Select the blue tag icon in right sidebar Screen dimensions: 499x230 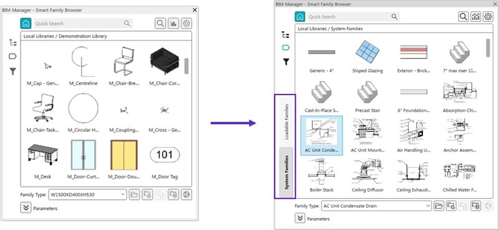coord(286,48)
